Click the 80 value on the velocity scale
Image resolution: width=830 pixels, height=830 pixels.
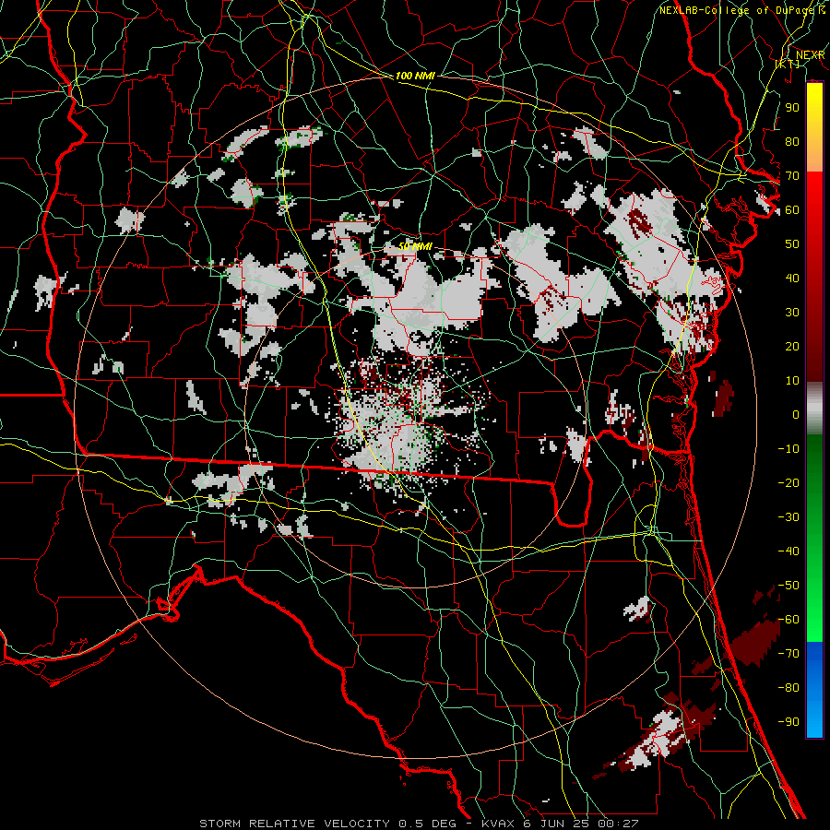(x=792, y=141)
